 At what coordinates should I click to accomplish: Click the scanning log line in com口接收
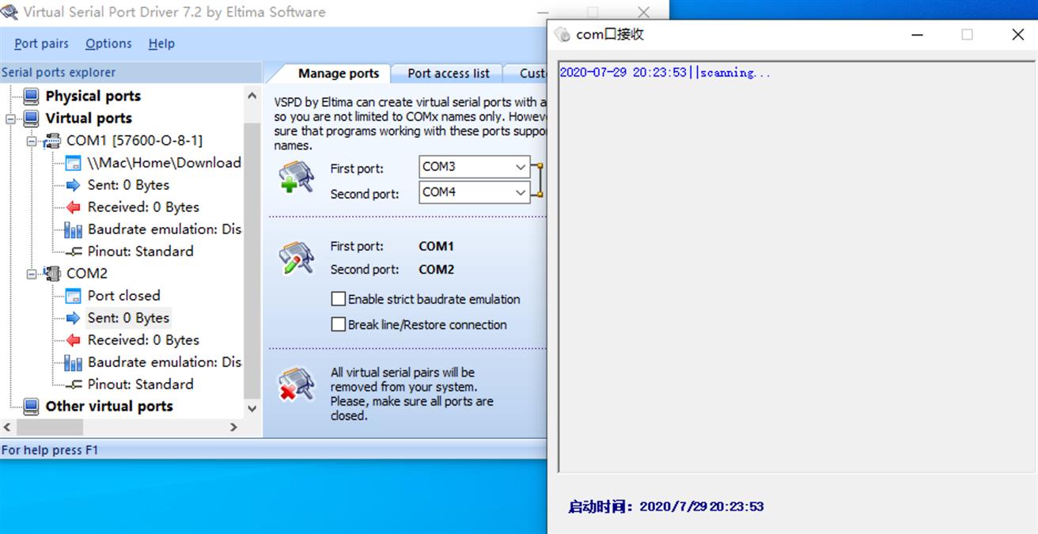tap(665, 73)
